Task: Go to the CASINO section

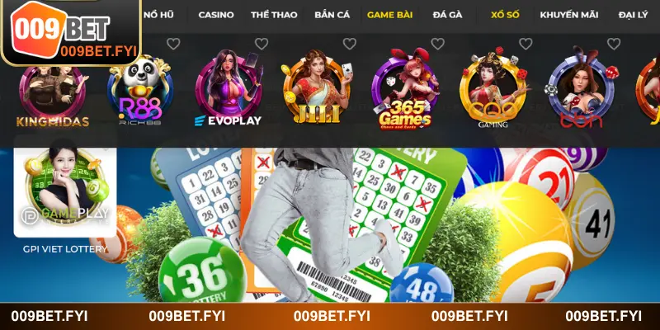Action: point(216,15)
